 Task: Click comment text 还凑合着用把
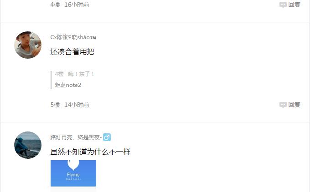click(72, 52)
